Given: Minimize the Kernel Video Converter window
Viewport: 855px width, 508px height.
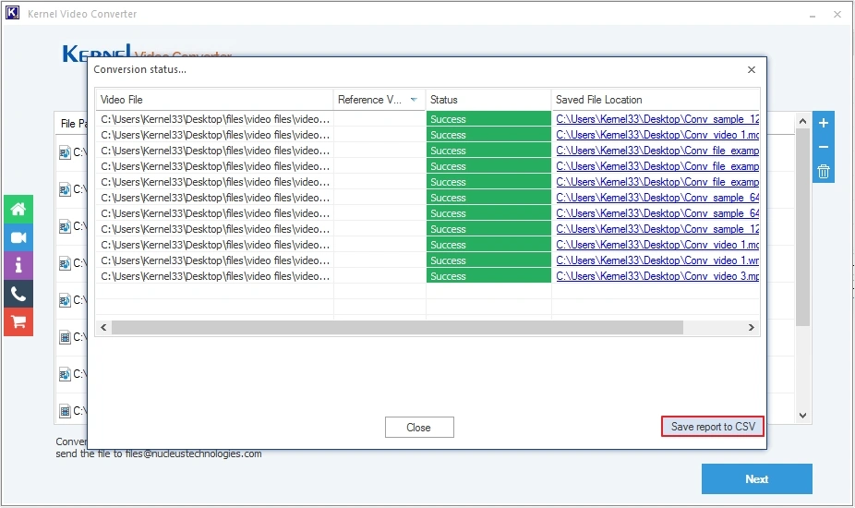Looking at the screenshot, I should point(813,15).
